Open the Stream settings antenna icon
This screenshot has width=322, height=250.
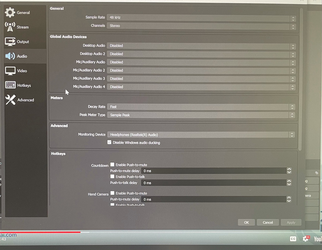pos(10,27)
